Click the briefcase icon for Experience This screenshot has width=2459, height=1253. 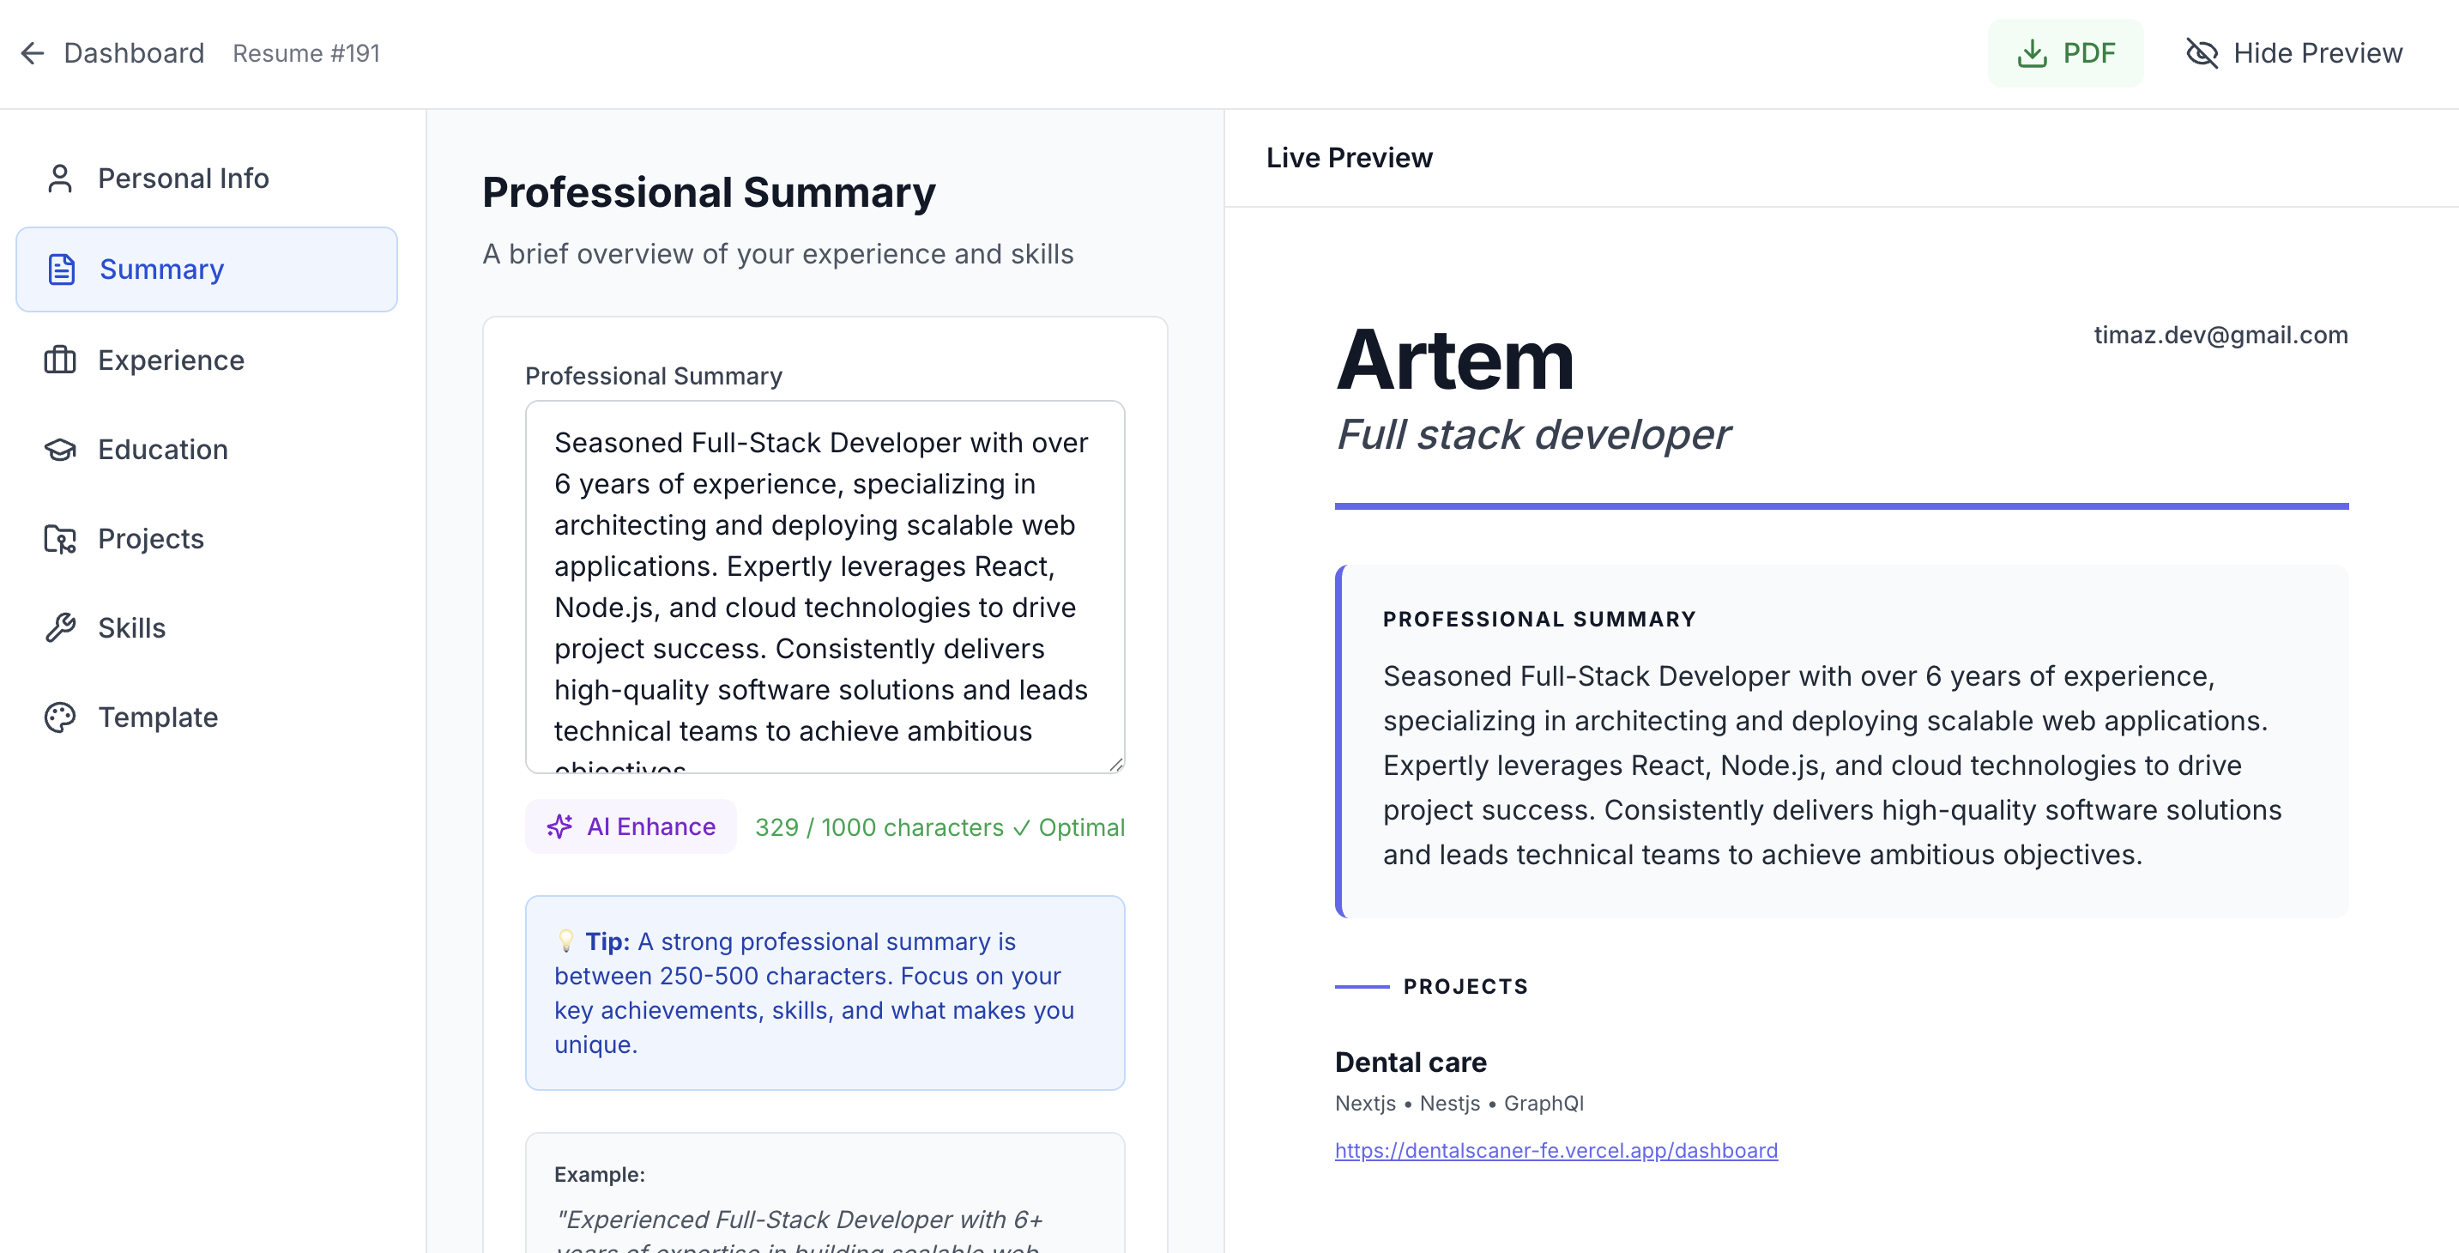click(x=60, y=360)
